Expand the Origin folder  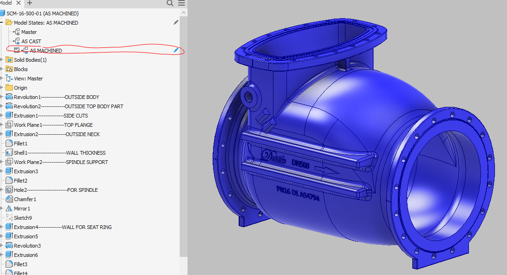[x=2, y=88]
